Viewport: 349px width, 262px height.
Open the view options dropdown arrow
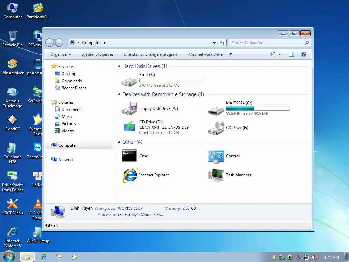[x=280, y=54]
